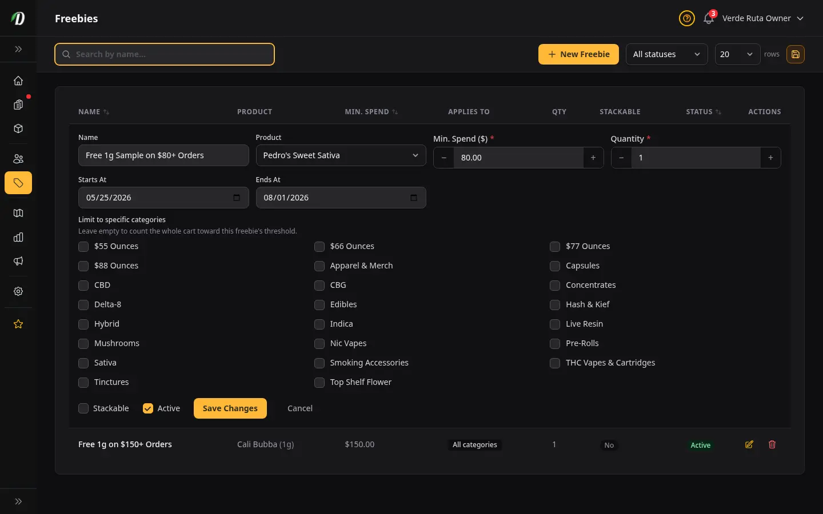Click the app logo icon
This screenshot has width=823, height=514.
tap(18, 18)
